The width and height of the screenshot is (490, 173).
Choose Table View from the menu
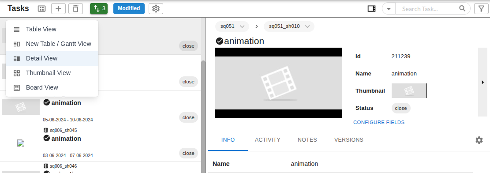point(52,29)
